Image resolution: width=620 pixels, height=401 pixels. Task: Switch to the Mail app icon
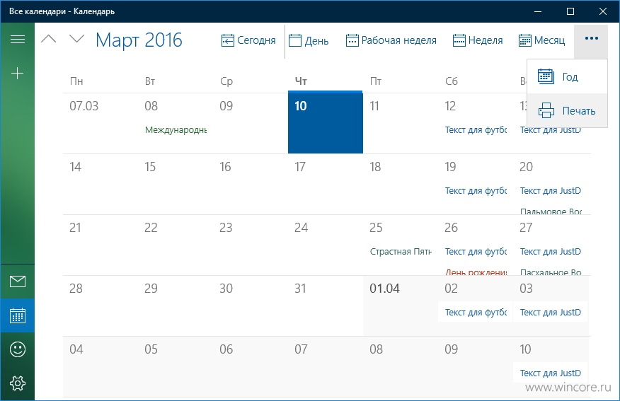[18, 281]
